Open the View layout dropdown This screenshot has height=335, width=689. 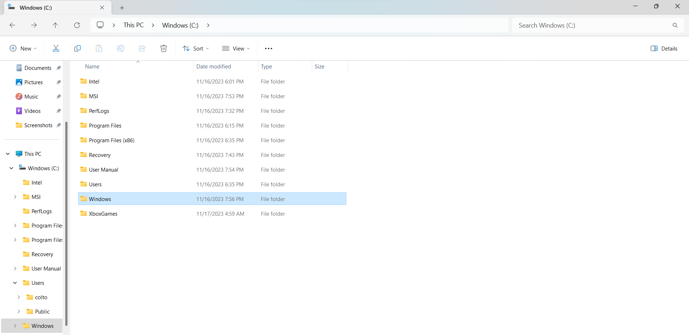pyautogui.click(x=236, y=48)
